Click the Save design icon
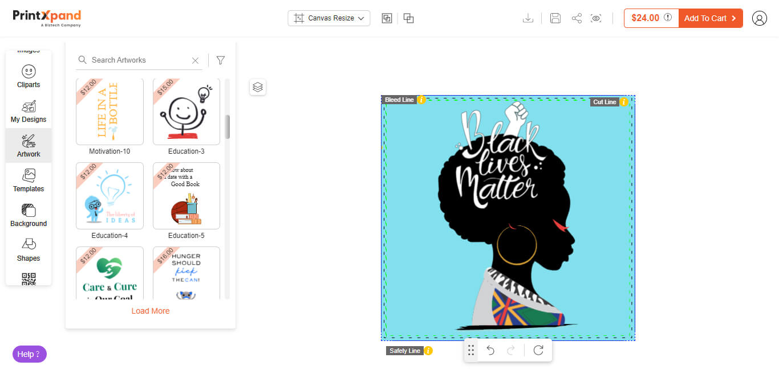Viewport: 779px width, 374px height. (555, 18)
